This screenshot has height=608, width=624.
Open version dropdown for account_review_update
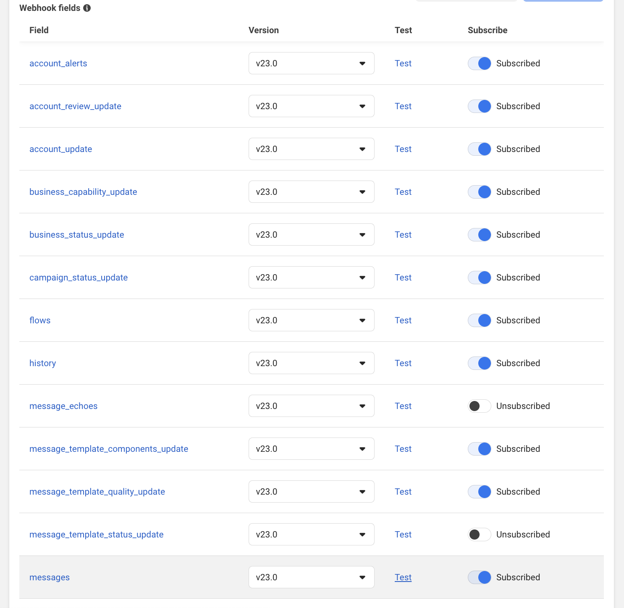311,106
